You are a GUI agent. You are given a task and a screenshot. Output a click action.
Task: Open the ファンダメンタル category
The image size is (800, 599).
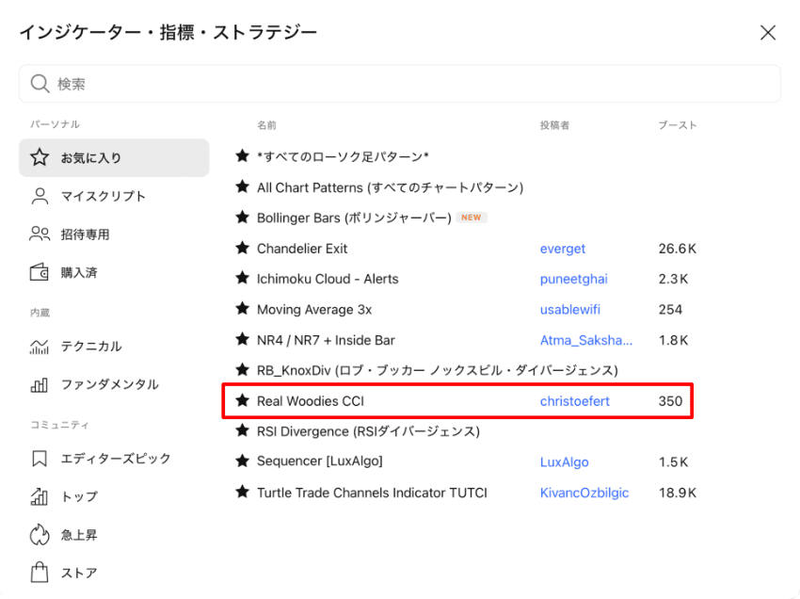(x=114, y=384)
